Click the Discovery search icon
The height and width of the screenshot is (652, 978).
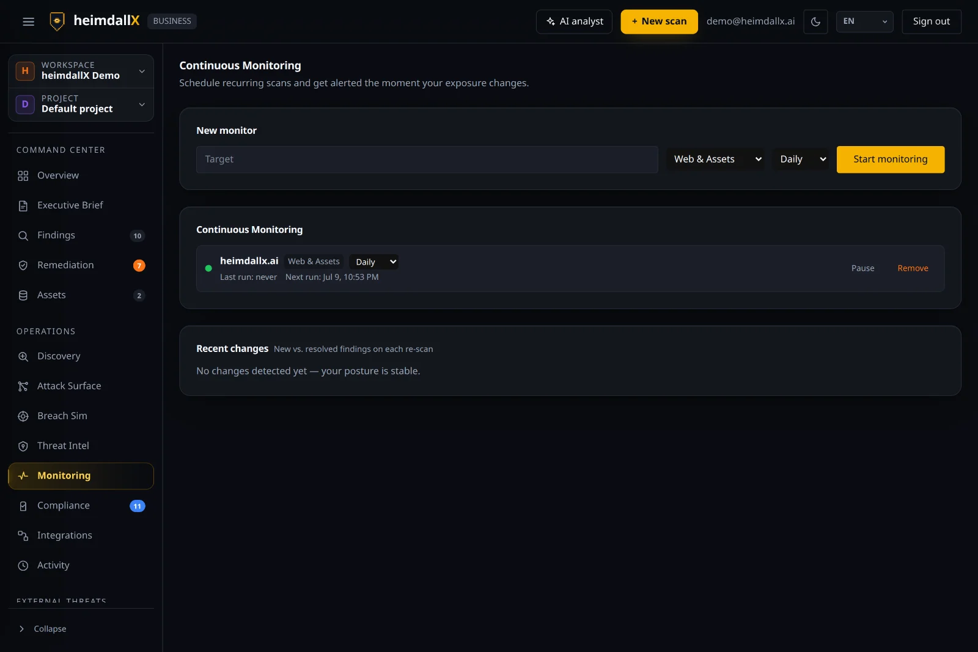coord(23,357)
